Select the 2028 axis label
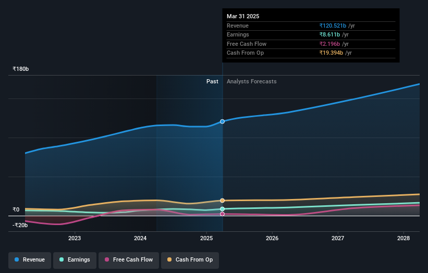Screen dimensions: 428x273 click(403, 239)
